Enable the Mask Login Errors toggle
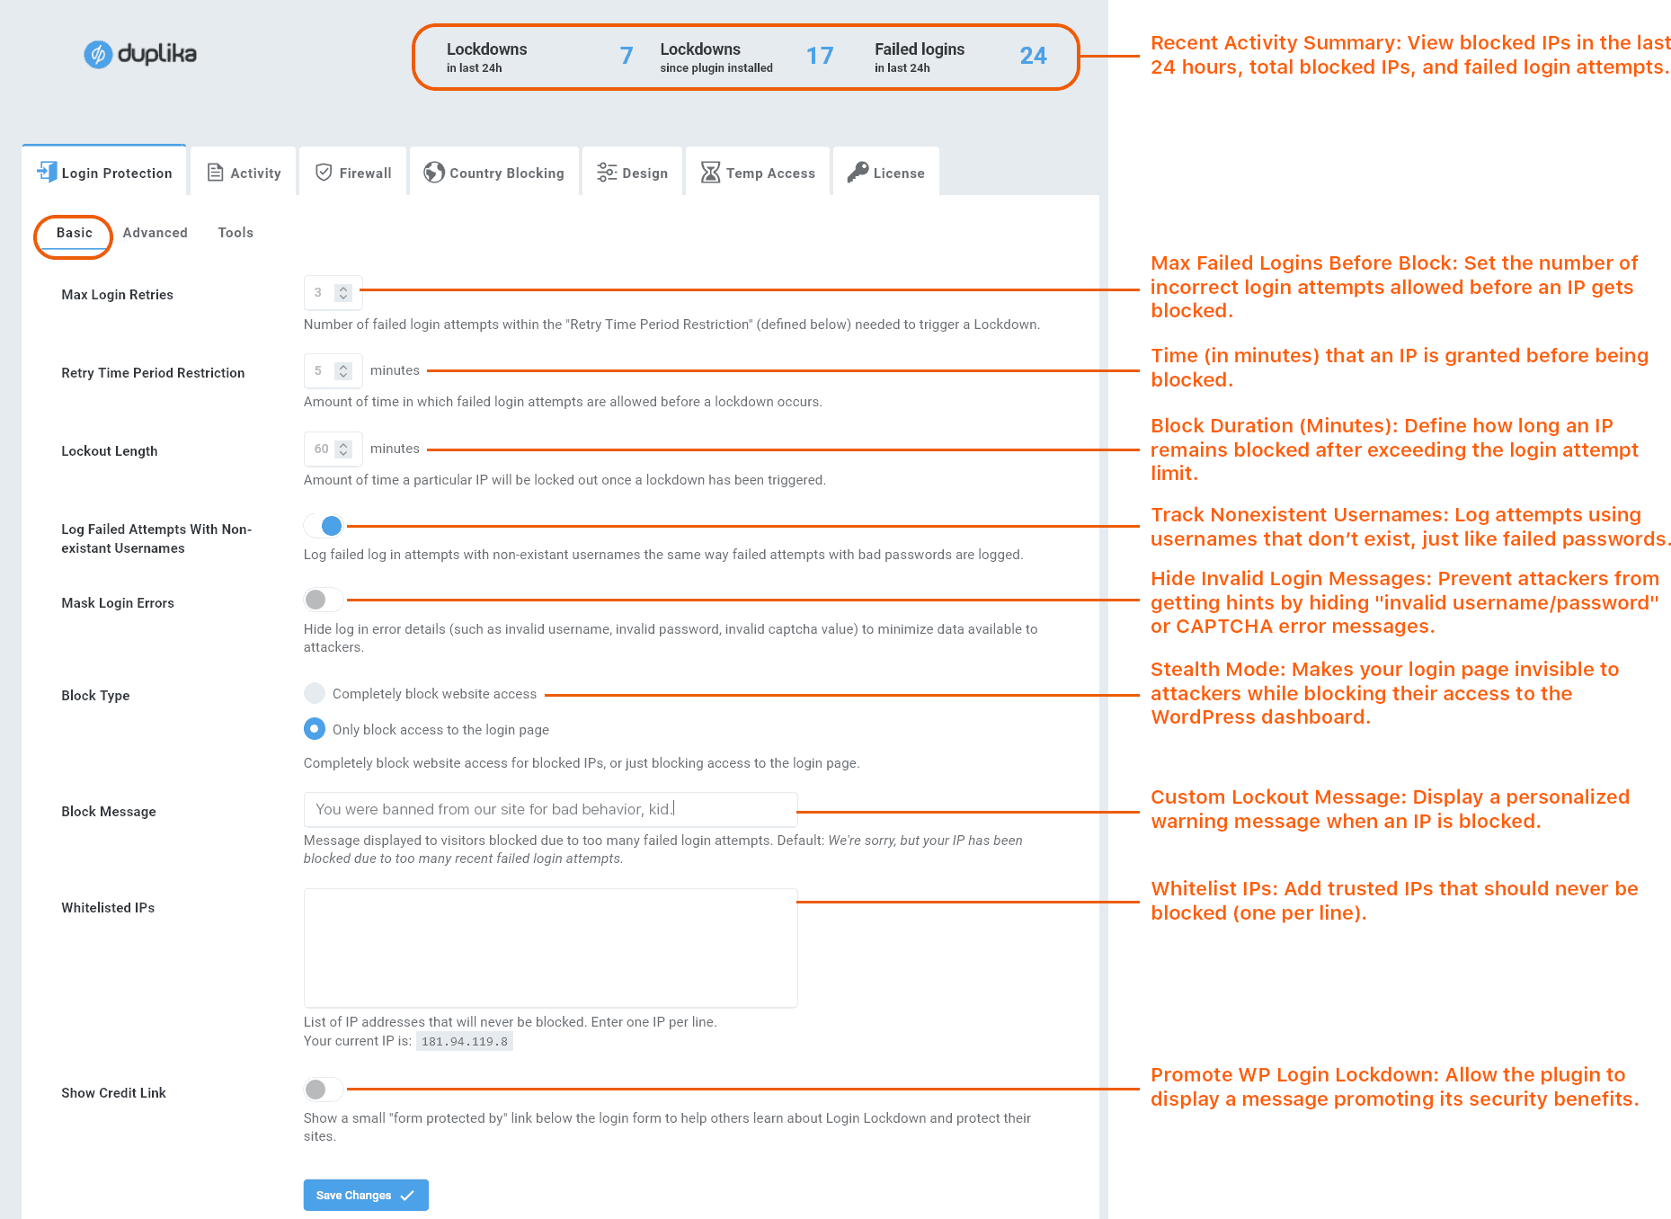1671x1219 pixels. pyautogui.click(x=323, y=599)
